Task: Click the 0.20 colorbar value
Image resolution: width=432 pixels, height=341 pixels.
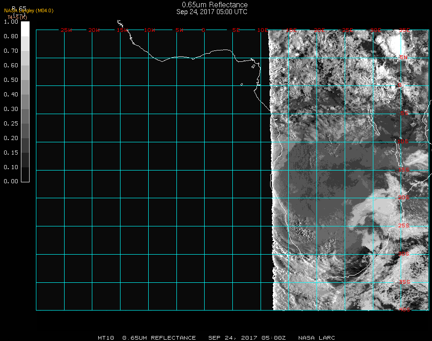Action: 11,138
